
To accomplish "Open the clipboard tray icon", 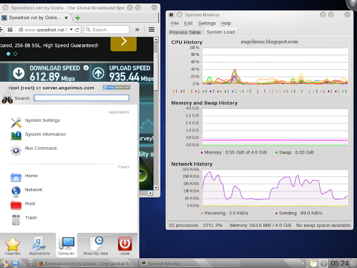I will (313, 264).
